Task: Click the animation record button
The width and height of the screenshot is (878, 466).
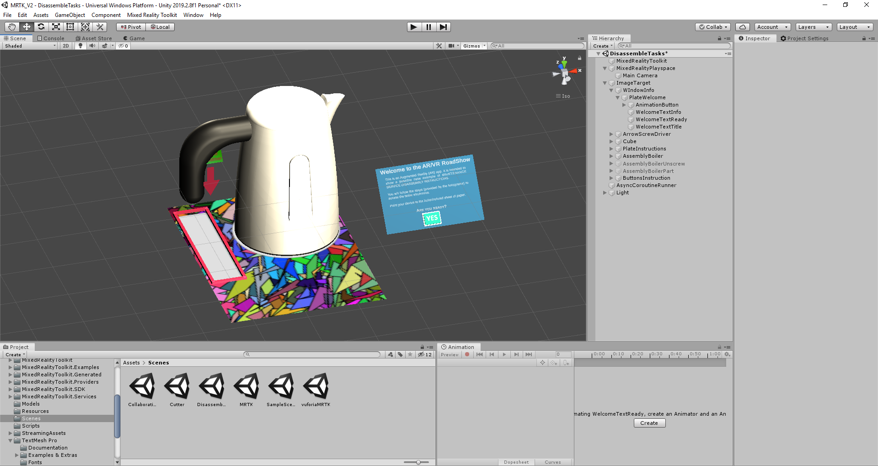Action: (x=467, y=354)
